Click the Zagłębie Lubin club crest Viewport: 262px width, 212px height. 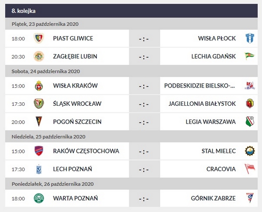click(x=39, y=56)
